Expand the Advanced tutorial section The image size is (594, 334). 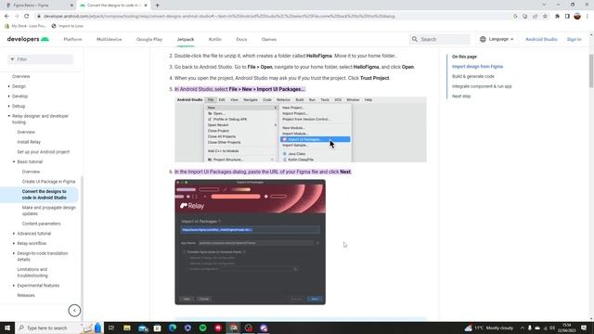(x=14, y=234)
